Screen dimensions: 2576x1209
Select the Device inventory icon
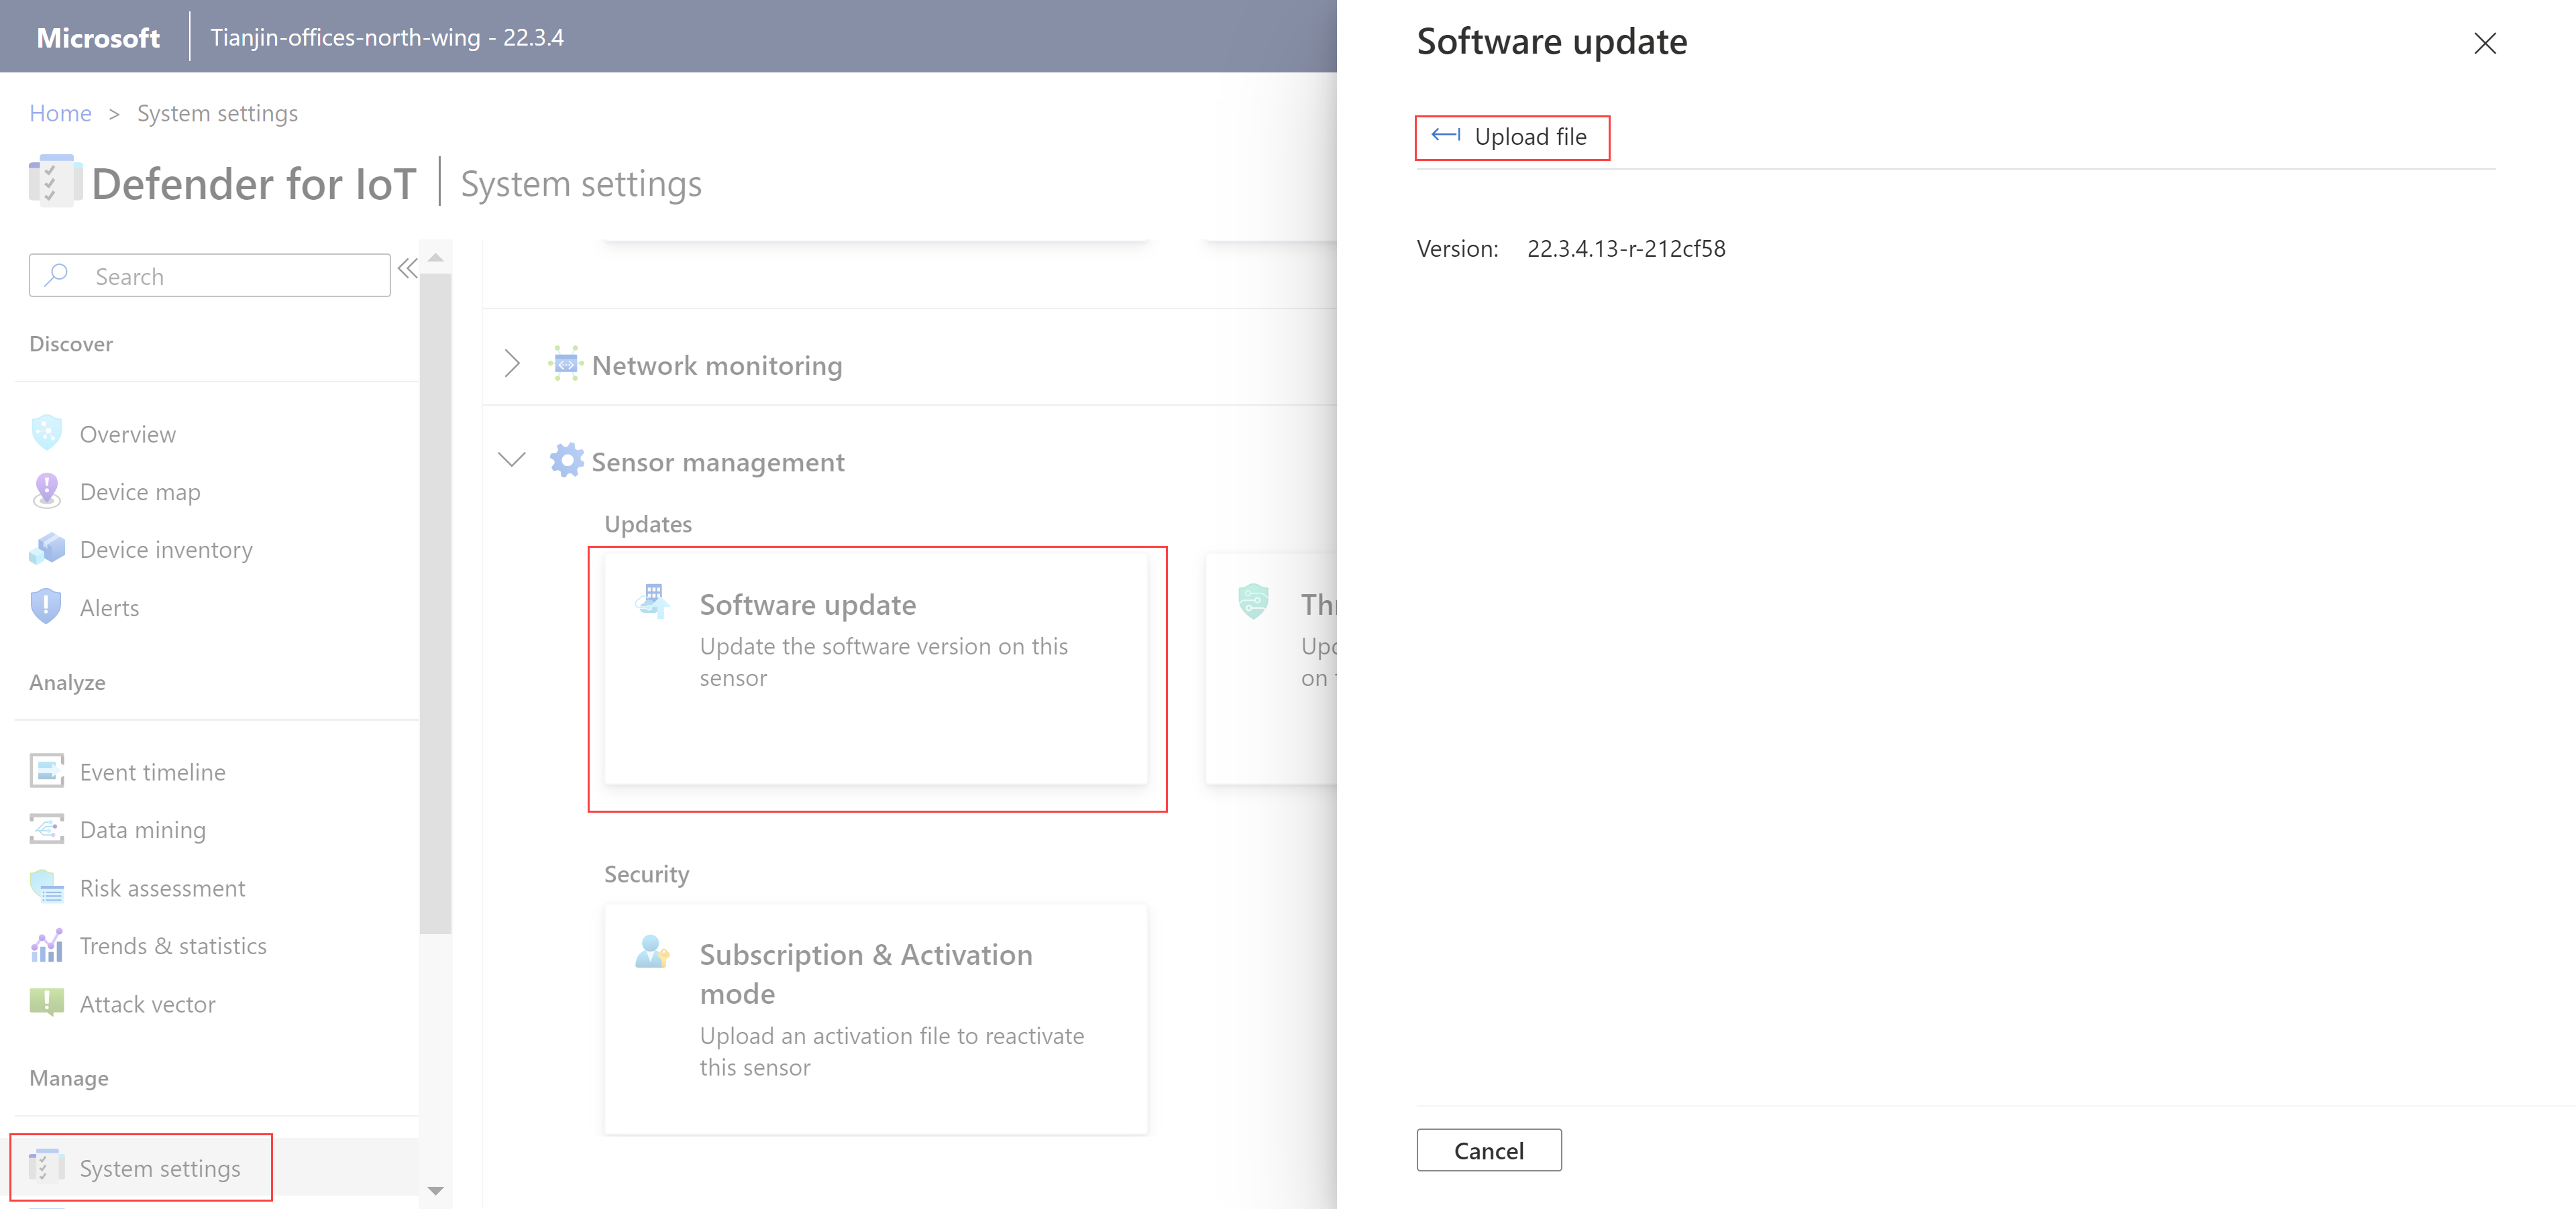(x=46, y=549)
